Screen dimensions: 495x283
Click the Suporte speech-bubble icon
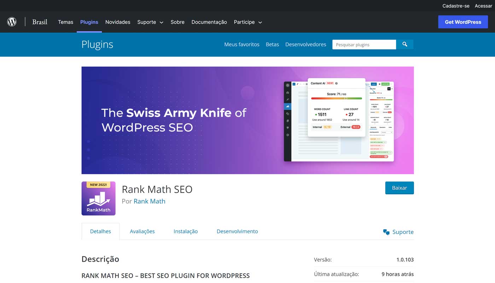tap(386, 232)
